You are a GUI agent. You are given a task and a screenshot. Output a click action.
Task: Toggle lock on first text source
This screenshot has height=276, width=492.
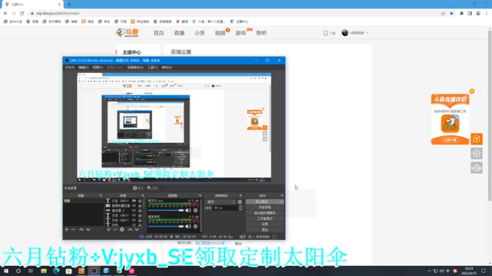pyautogui.click(x=140, y=201)
